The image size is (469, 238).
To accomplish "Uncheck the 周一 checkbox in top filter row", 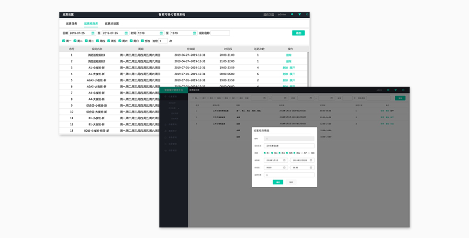I will [x=64, y=41].
